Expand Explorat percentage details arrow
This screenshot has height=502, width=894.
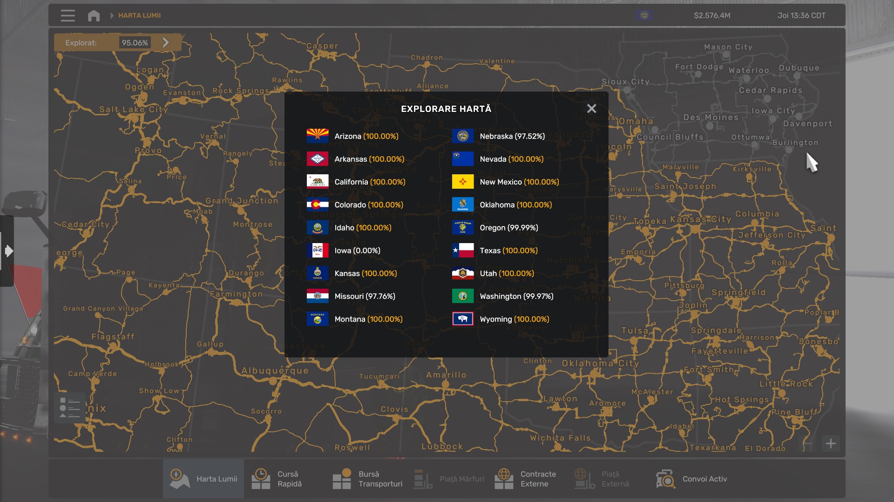tap(166, 42)
